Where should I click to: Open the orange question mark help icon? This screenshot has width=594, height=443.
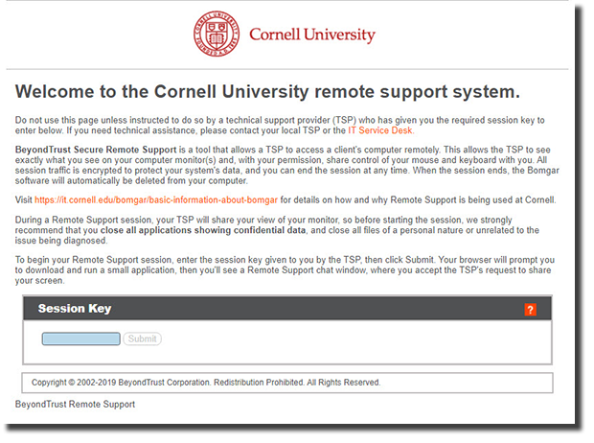530,310
